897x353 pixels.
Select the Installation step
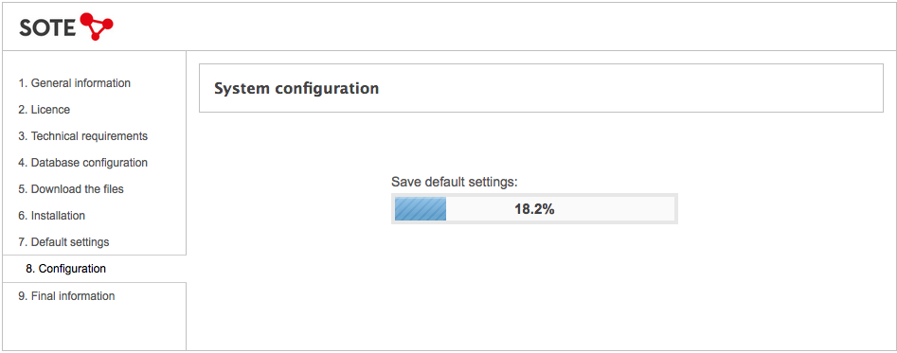(x=51, y=216)
